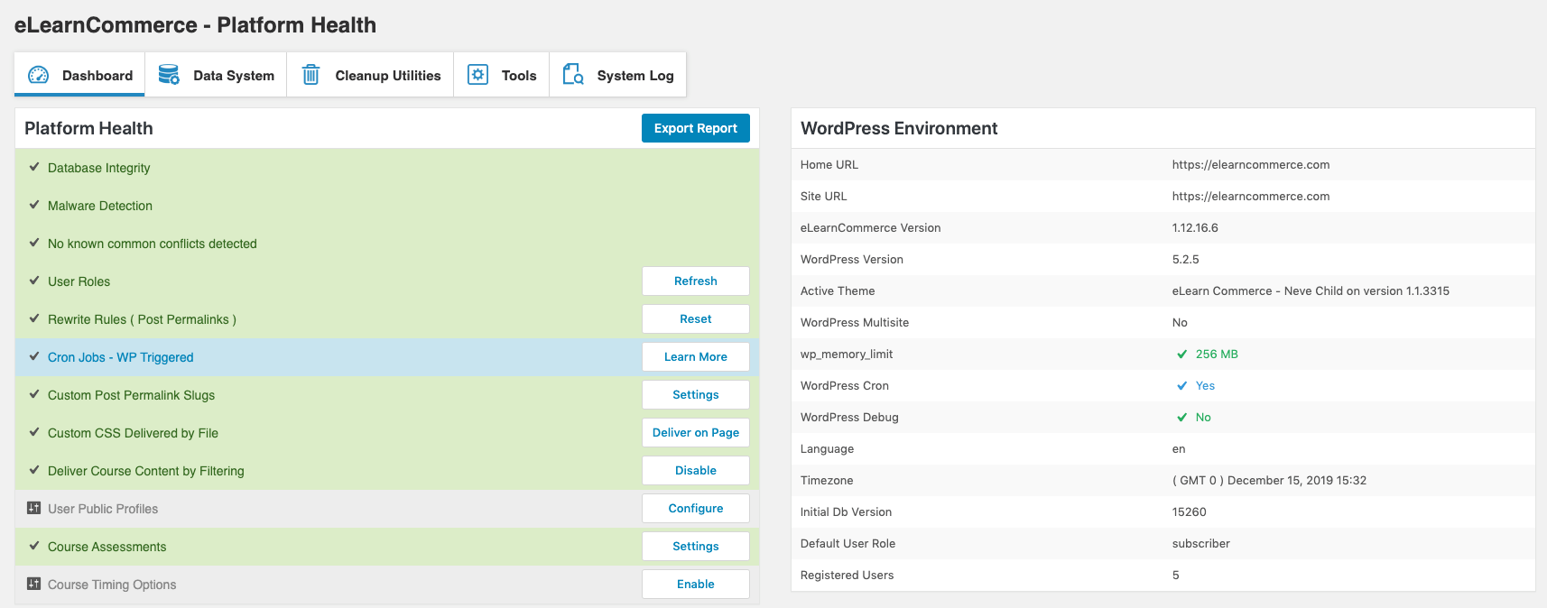Viewport: 1547px width, 608px height.
Task: Enable Course Timing Options
Action: pyautogui.click(x=695, y=585)
